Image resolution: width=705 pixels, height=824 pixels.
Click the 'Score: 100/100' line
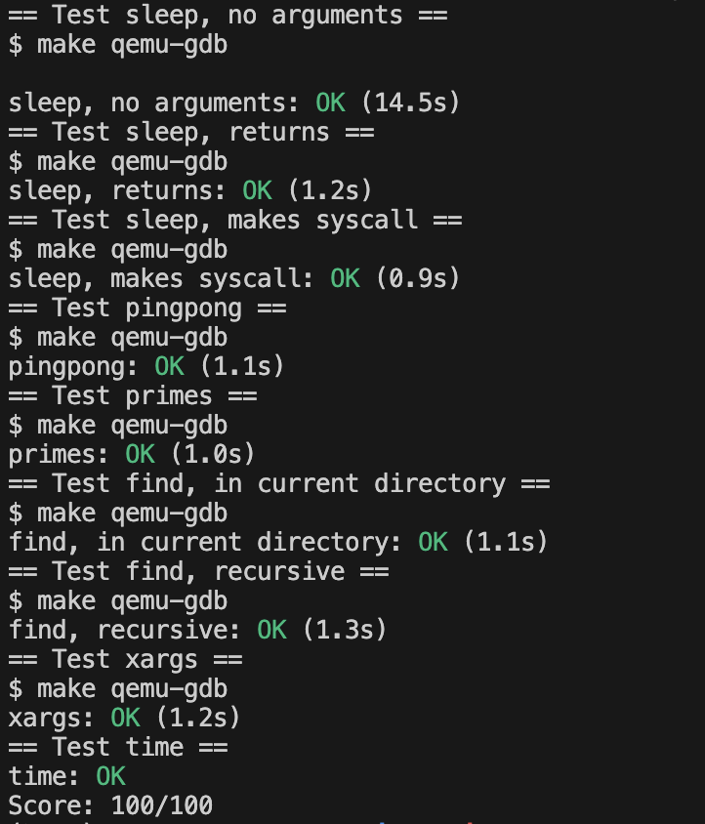110,805
